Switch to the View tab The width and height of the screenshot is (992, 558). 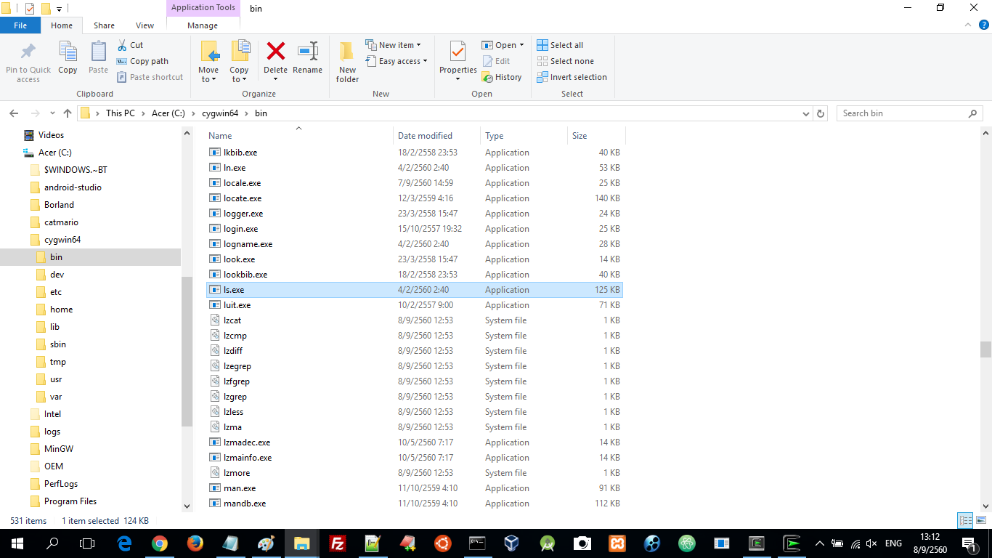145,25
